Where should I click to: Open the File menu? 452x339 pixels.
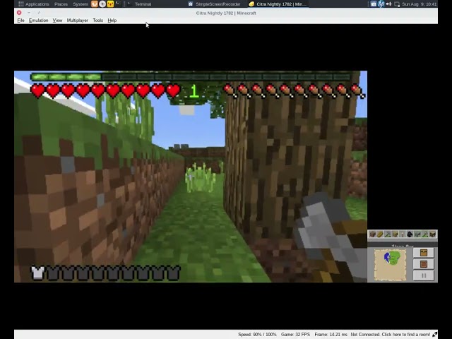[20, 20]
